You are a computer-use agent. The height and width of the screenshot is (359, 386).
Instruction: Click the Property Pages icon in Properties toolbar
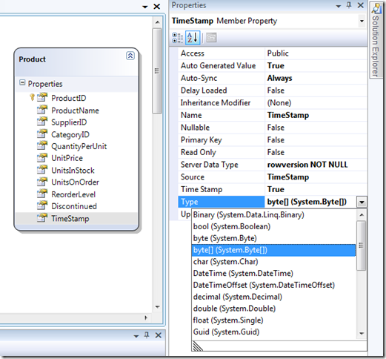point(211,38)
